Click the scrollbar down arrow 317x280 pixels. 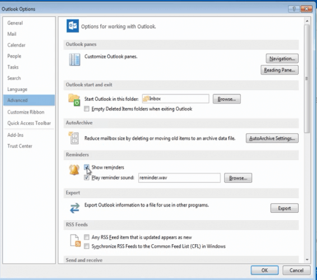click(x=307, y=260)
